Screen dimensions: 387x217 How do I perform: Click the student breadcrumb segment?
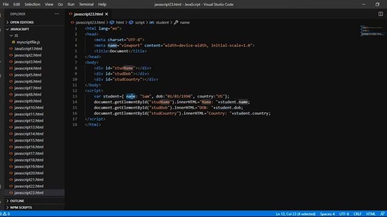[x=162, y=22]
